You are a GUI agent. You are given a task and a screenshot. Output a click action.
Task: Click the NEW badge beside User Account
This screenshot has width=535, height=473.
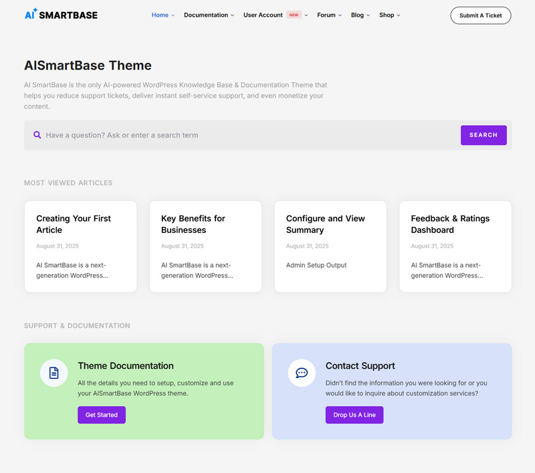pyautogui.click(x=294, y=15)
